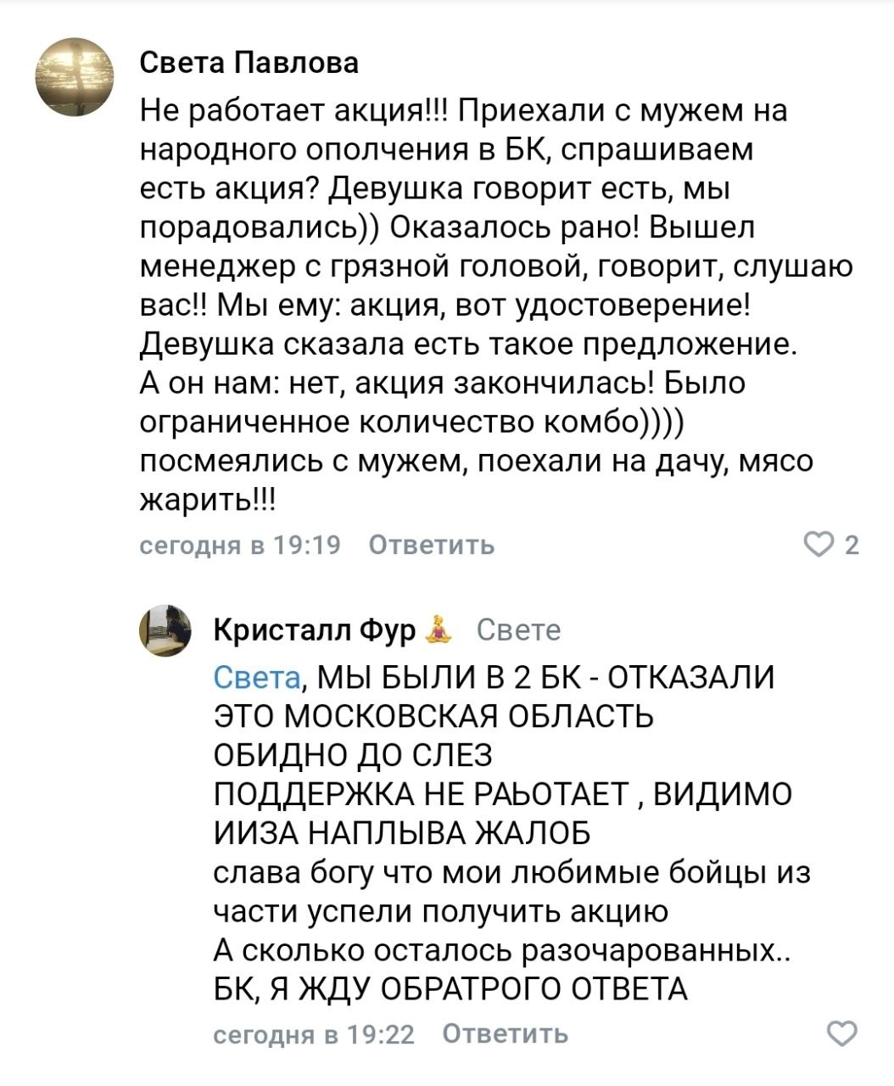The width and height of the screenshot is (894, 1086).
Task: Tap the yoga emoji status next to Кристалл Фур
Action: pyautogui.click(x=439, y=630)
